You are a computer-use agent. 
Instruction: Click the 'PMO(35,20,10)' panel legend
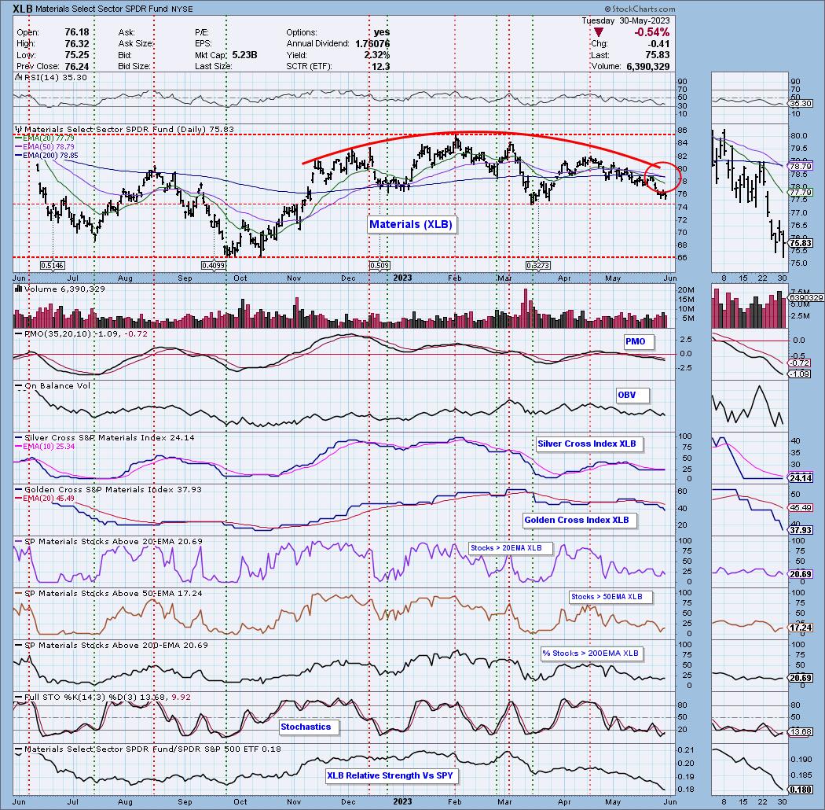80,334
